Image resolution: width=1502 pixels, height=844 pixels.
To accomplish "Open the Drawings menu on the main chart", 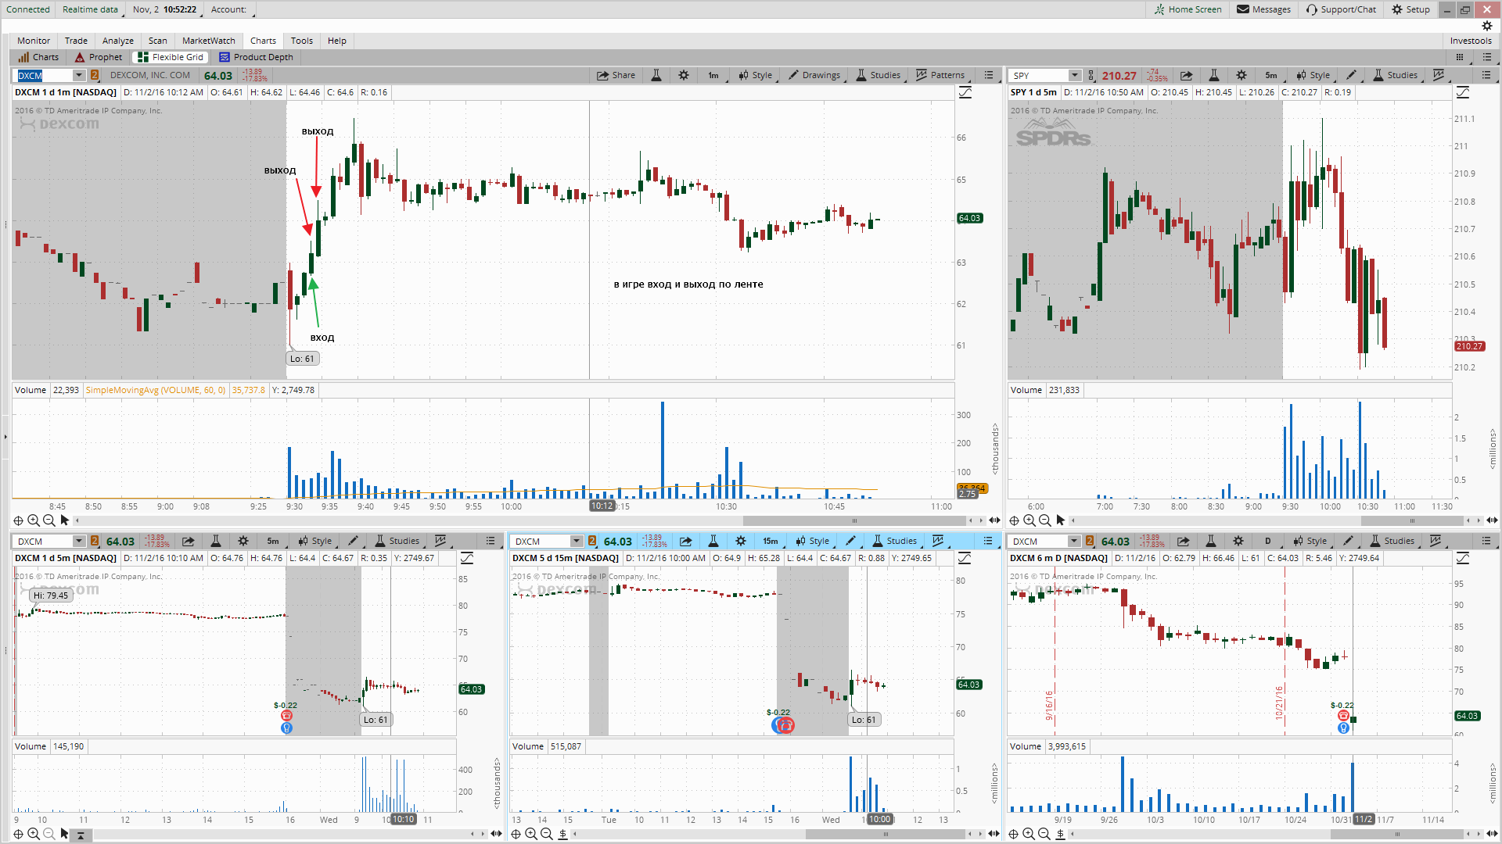I will [x=814, y=75].
